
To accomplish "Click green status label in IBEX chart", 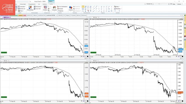I will coord(4,53).
